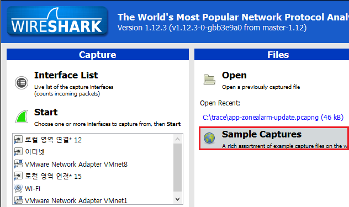Viewport: 349px width, 207px height.
Task: Select VMware Network Adapter VMnet1 entry
Action: tap(76, 200)
